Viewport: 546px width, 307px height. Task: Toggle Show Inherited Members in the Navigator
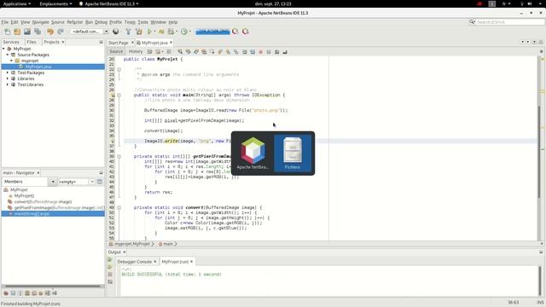click(x=6, y=293)
